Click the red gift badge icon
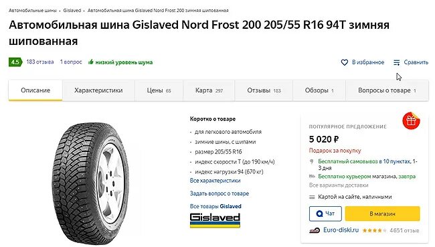 [411, 121]
